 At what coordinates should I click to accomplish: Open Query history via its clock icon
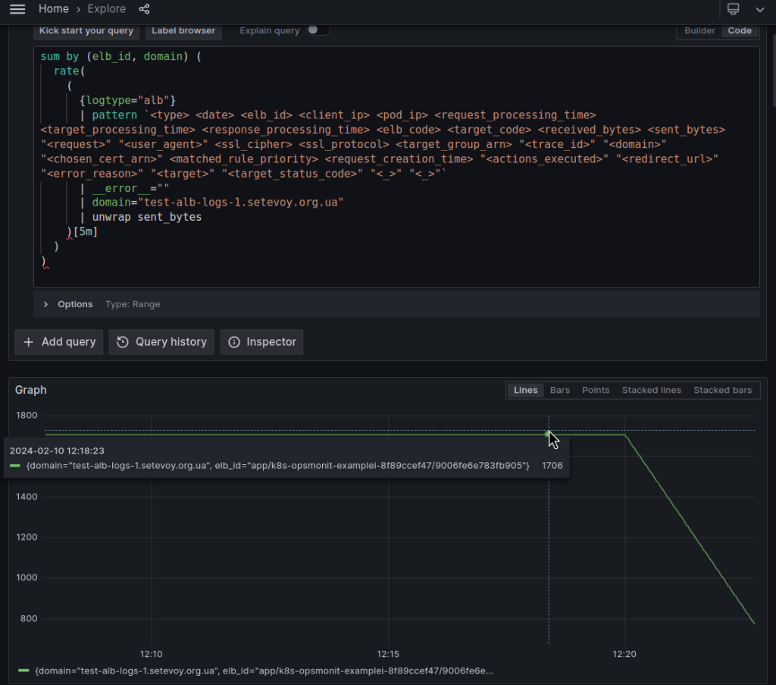[122, 342]
